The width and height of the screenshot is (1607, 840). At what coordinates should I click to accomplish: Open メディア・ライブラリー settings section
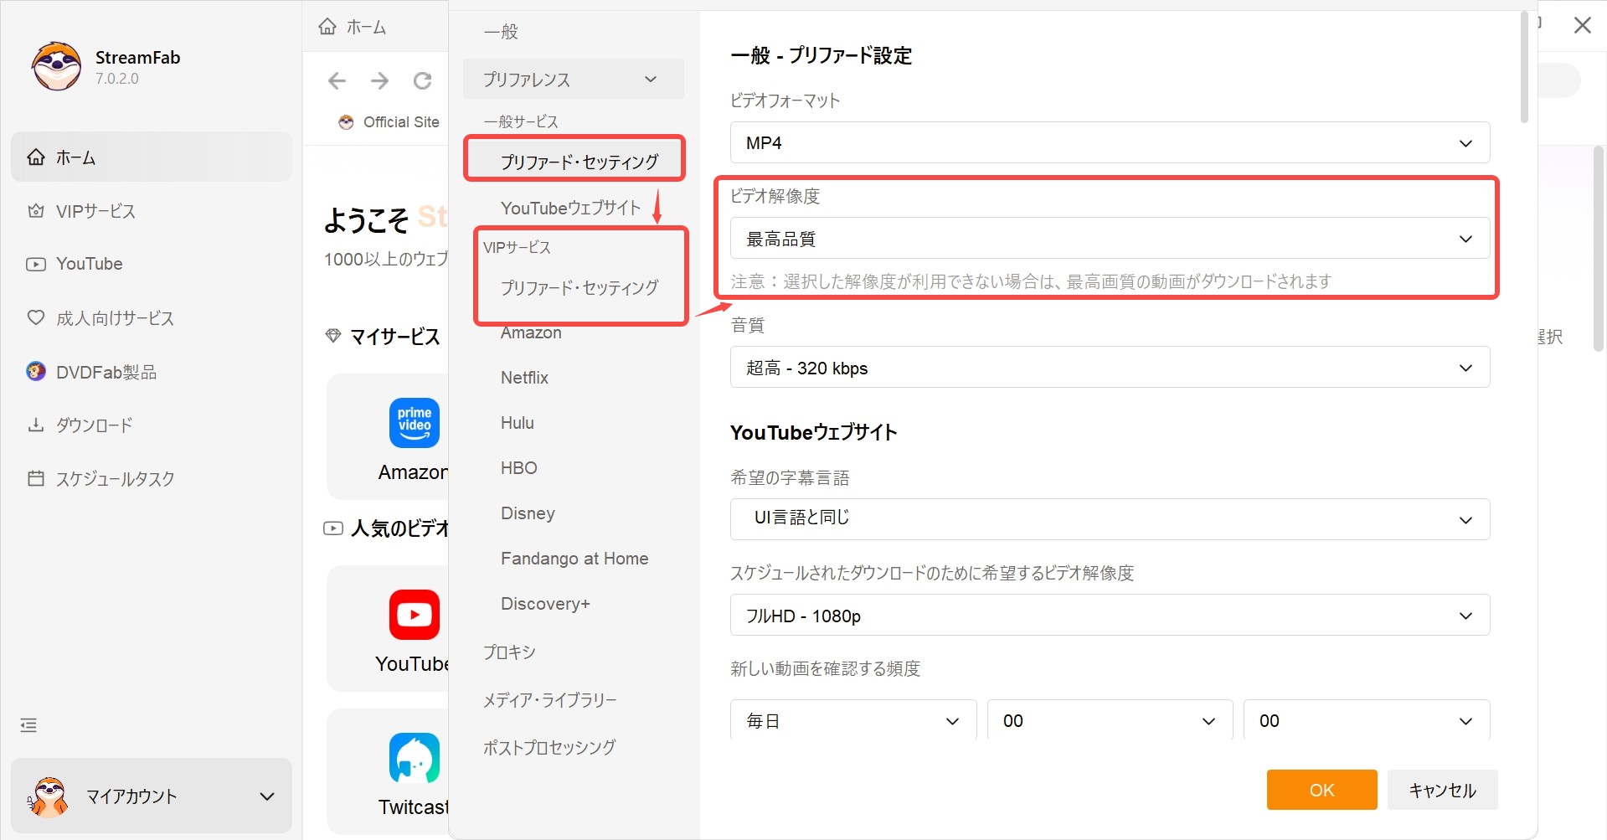pos(549,699)
